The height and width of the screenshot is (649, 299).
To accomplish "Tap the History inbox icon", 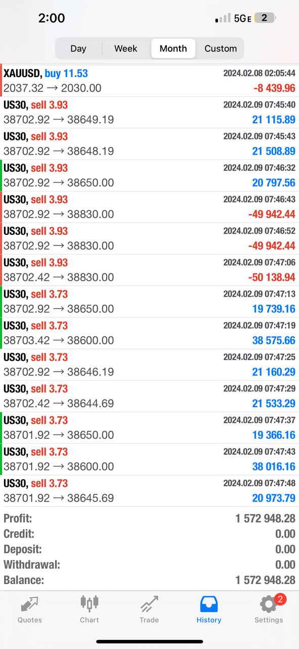I will pos(209,603).
